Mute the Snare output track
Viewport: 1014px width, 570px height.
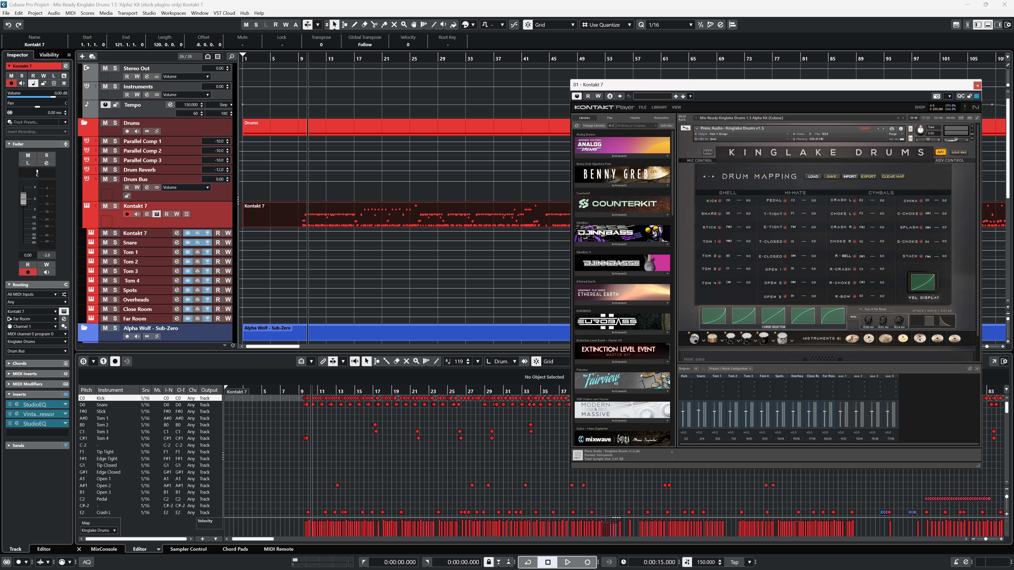pos(105,243)
